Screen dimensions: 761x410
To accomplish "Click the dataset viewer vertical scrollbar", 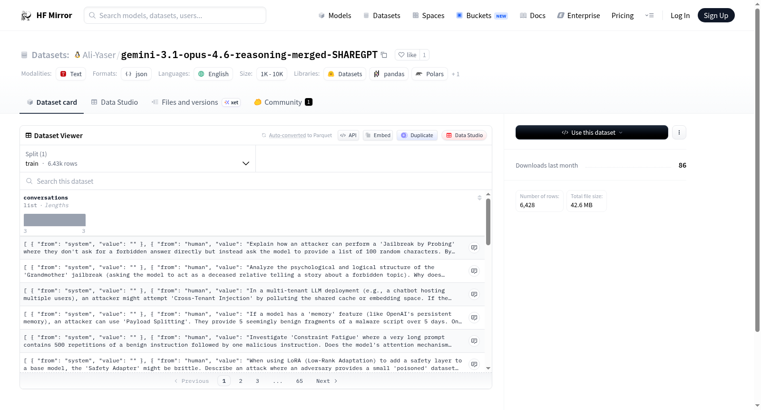I will click(x=488, y=222).
